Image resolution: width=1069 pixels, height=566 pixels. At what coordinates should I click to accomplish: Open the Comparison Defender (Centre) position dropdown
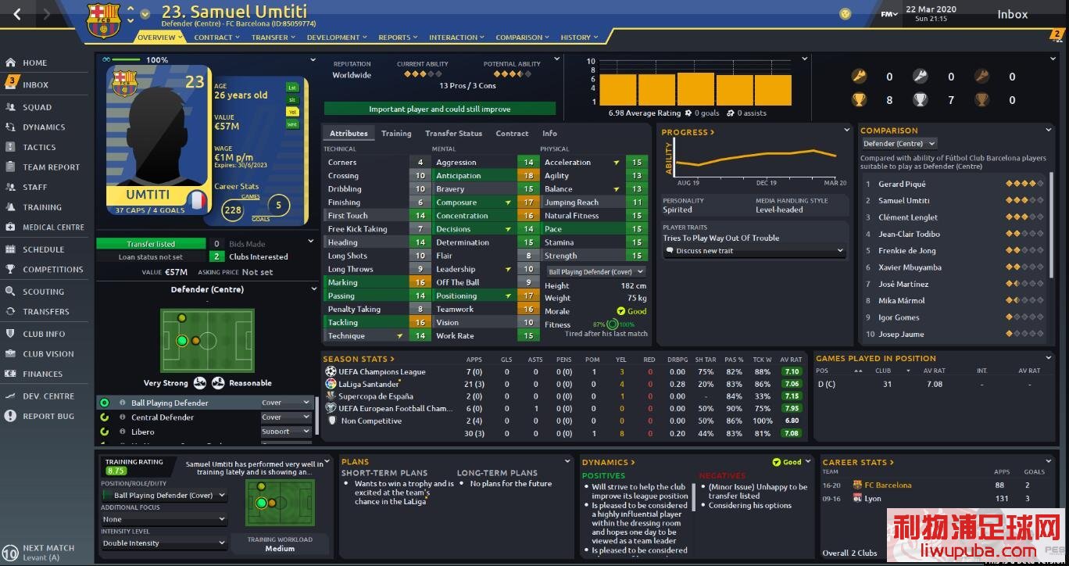899,144
